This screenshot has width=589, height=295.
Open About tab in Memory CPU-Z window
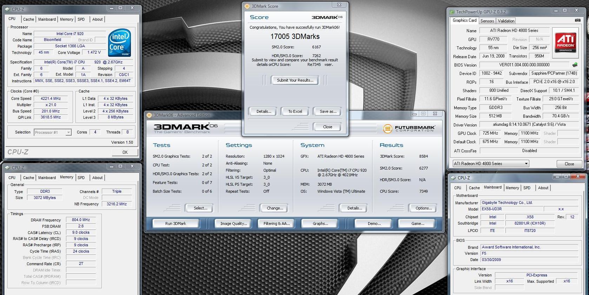coord(98,178)
